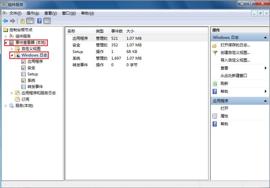The height and width of the screenshot is (188, 270).
Task: Click the 1,697 event count cell
Action: pyautogui.click(x=116, y=58)
